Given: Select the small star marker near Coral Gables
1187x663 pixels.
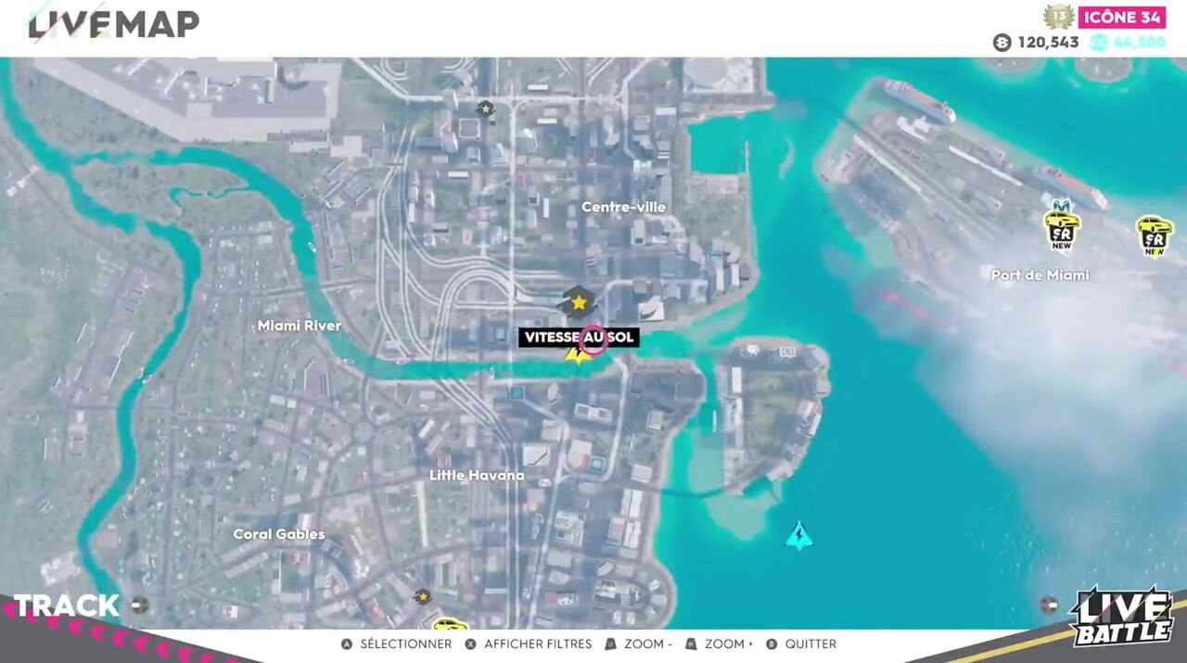Looking at the screenshot, I should click(x=423, y=596).
